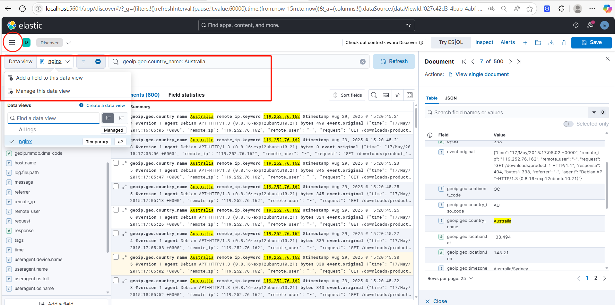
Task: Open Inspect link
Action: click(x=484, y=42)
